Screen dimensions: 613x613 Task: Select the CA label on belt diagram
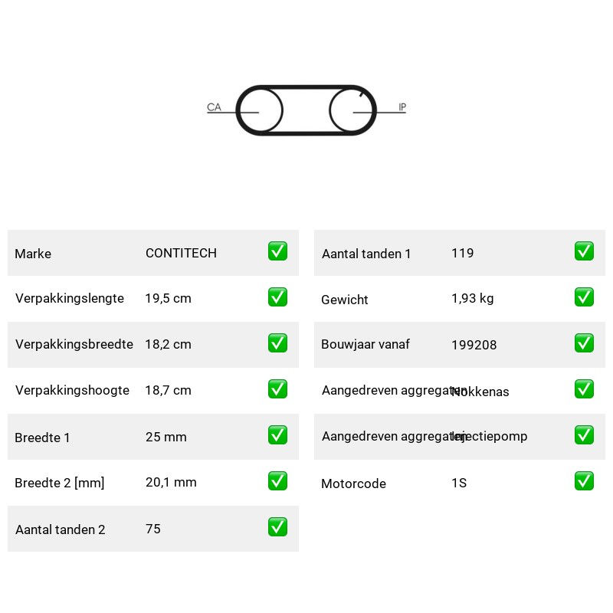click(x=214, y=107)
